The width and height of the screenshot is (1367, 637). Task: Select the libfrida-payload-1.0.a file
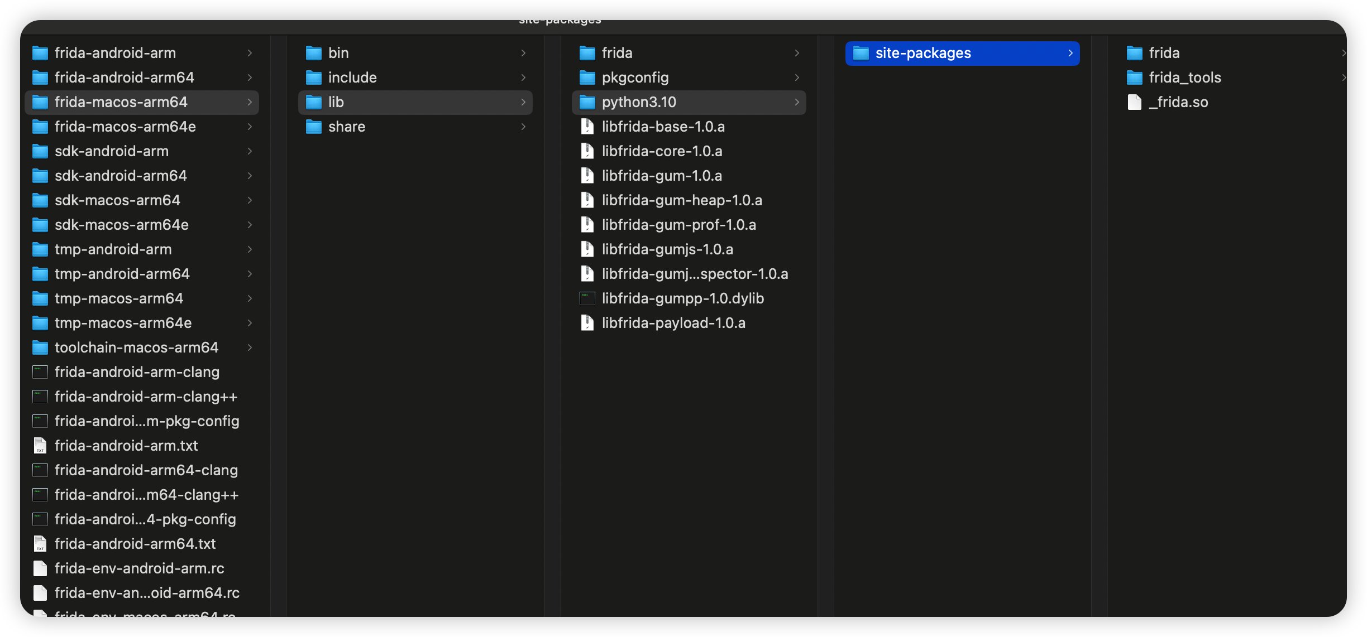tap(673, 323)
